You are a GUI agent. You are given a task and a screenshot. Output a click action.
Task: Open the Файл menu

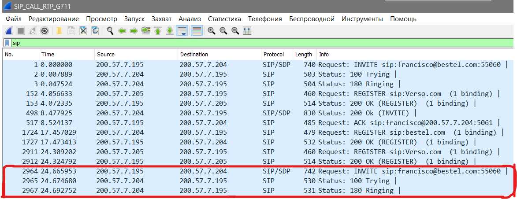pyautogui.click(x=14, y=19)
